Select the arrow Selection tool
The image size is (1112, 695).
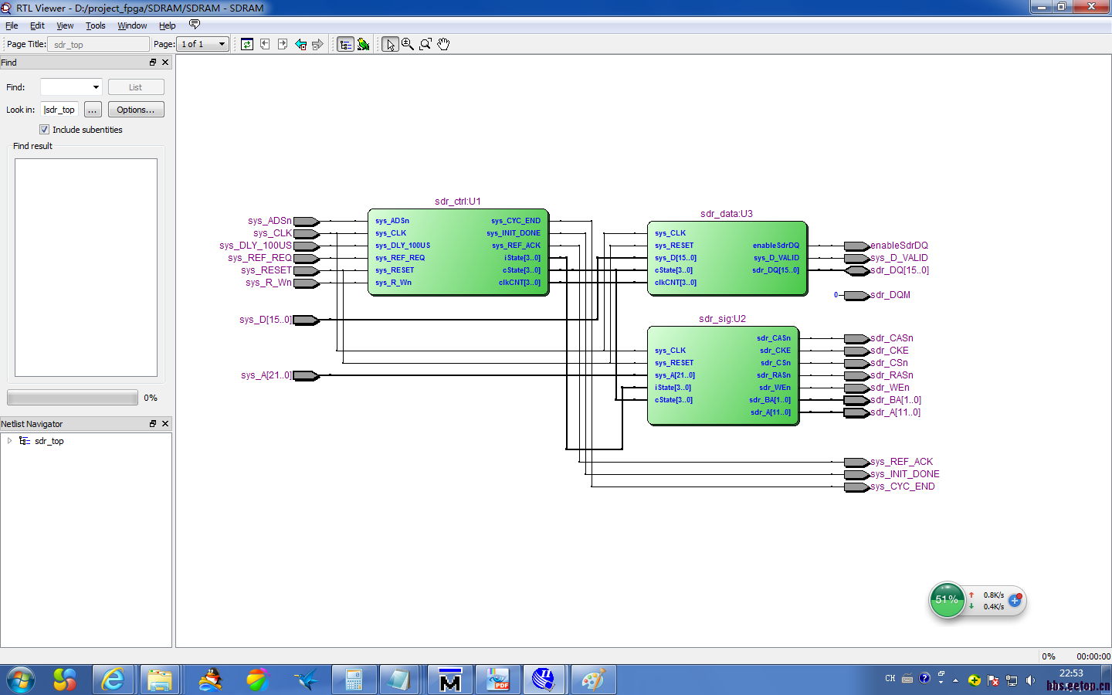390,44
